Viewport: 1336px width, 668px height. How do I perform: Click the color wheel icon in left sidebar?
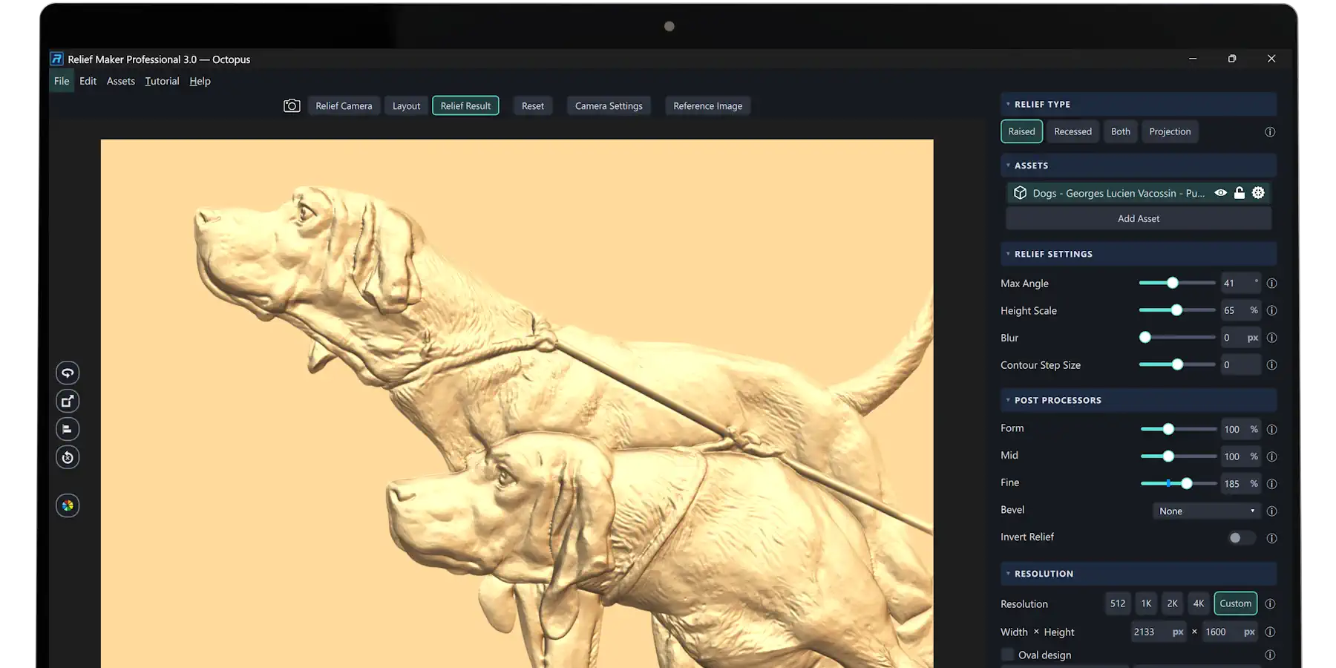point(68,506)
